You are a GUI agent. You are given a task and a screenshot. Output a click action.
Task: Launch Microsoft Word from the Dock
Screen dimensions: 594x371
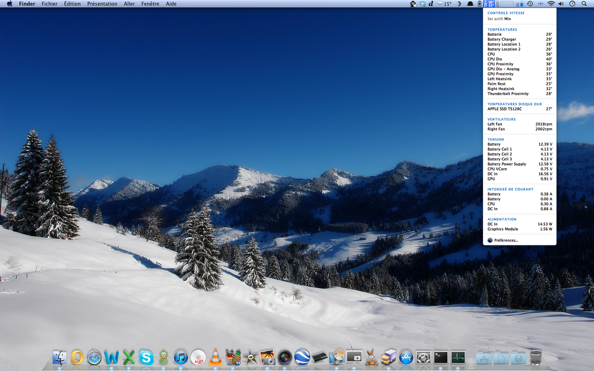111,357
